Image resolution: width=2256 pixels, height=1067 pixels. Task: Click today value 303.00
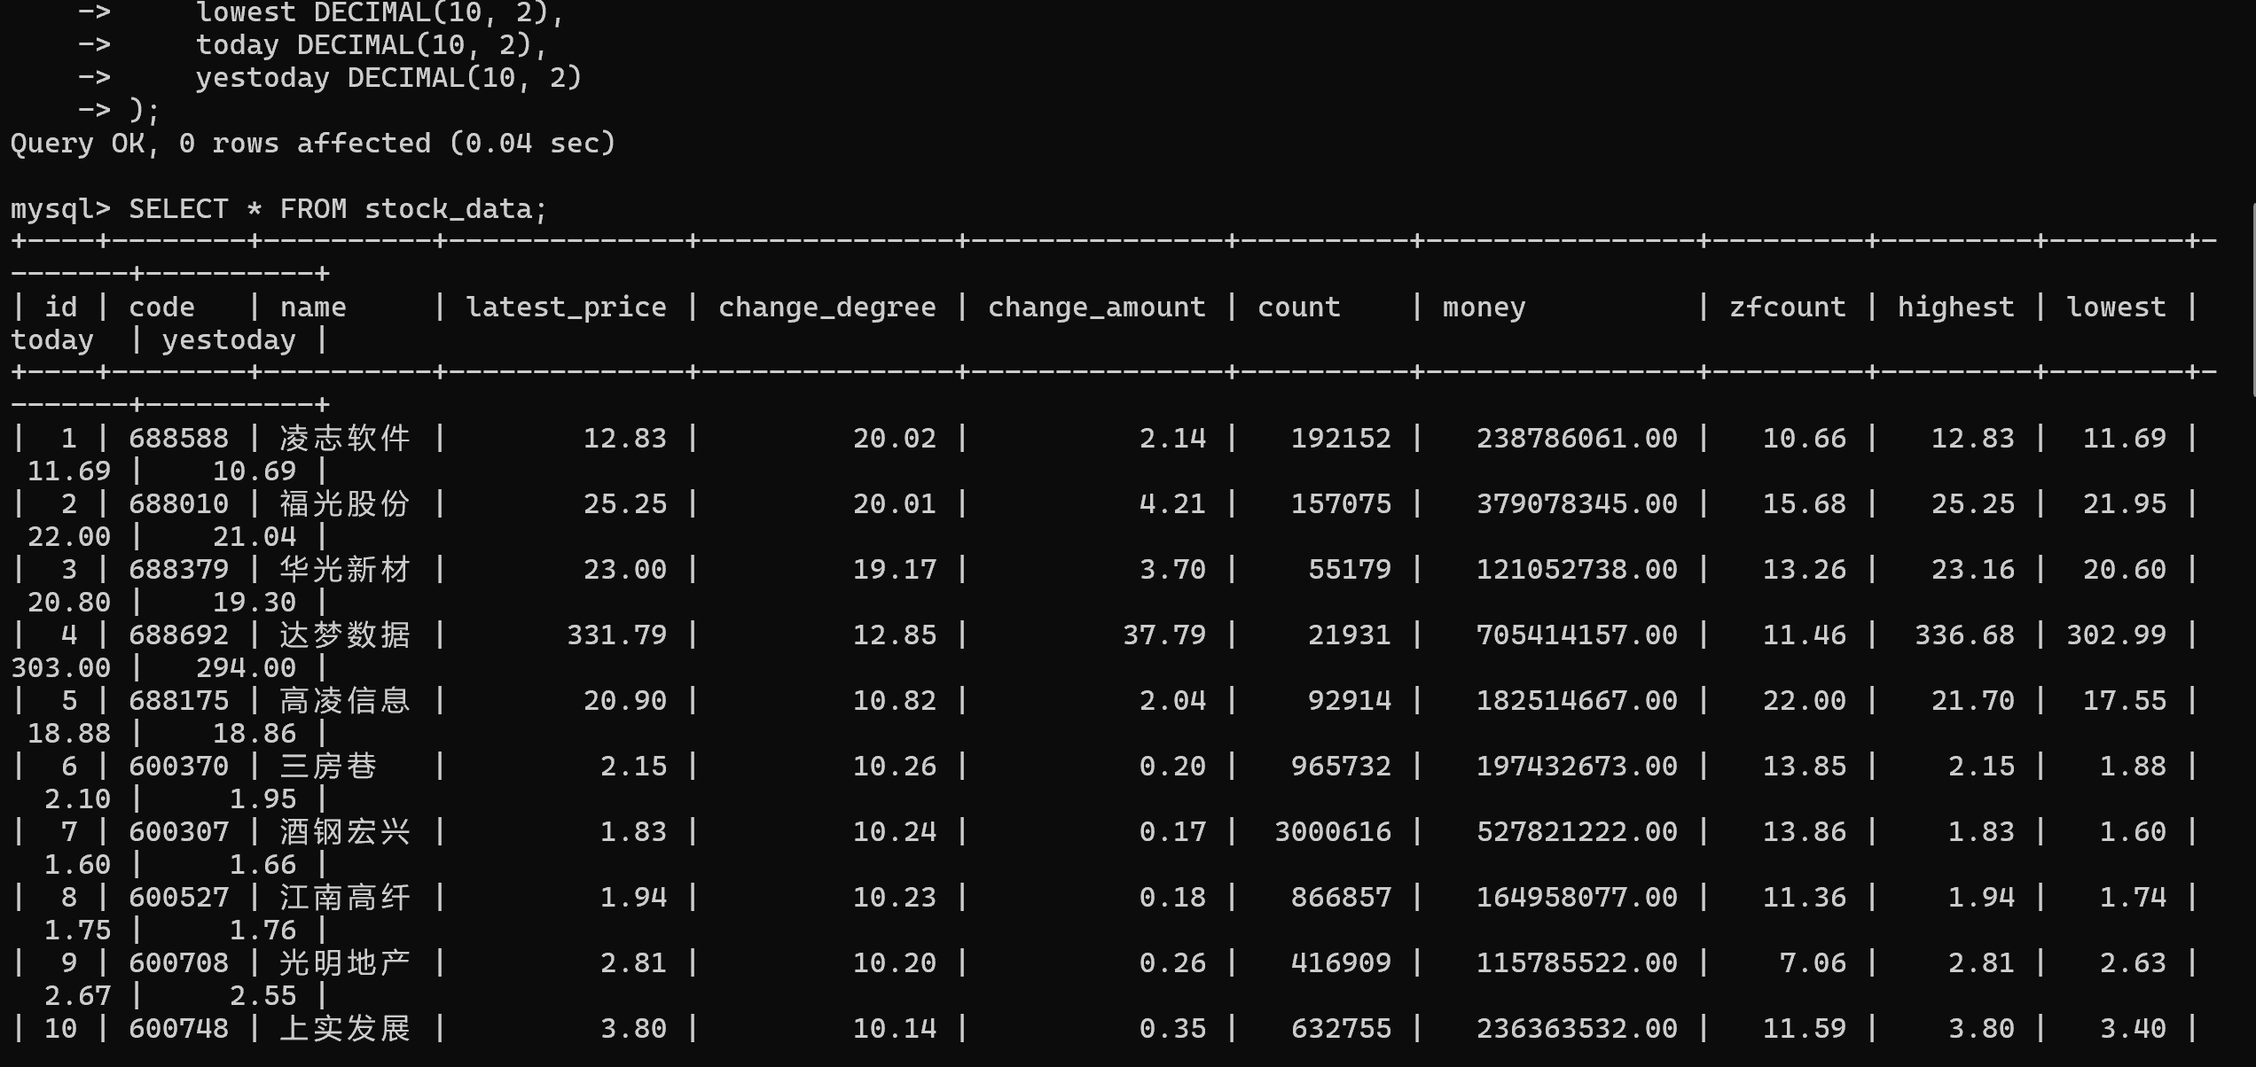click(60, 667)
